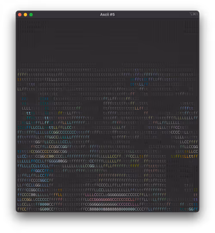215x233 pixels.
Task: Click the blue GGff text at bottom-right corner
Action: (x=193, y=209)
